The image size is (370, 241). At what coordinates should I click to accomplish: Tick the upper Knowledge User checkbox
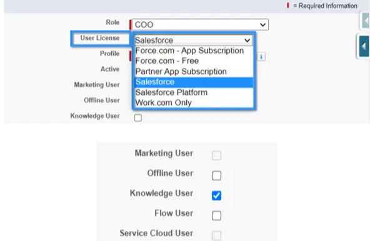[137, 117]
